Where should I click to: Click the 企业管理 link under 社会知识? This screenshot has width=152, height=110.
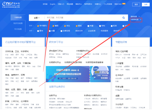(127, 78)
